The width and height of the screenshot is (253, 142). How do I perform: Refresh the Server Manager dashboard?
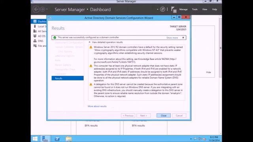click(162, 9)
